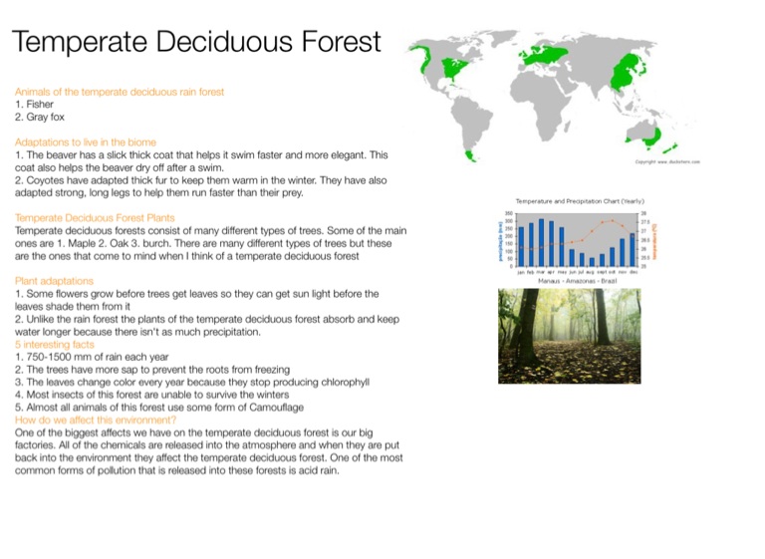
Task: Click the copyright text under the map
Action: (x=667, y=161)
